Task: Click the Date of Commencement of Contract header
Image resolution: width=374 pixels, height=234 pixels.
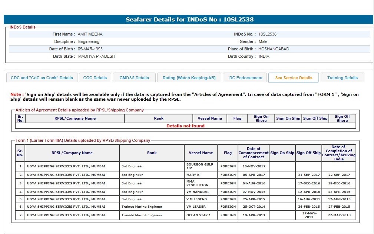Action: (254, 153)
